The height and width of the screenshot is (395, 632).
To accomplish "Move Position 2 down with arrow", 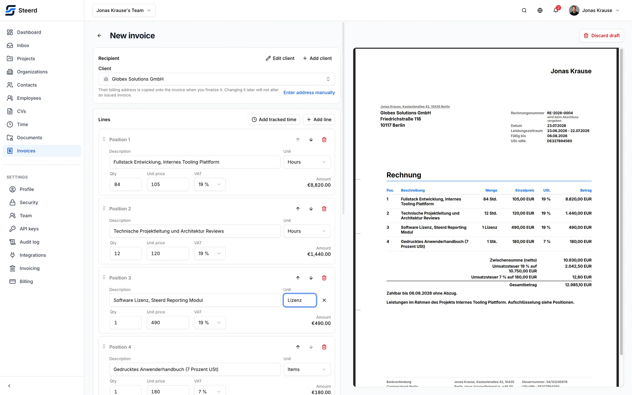I will [311, 209].
